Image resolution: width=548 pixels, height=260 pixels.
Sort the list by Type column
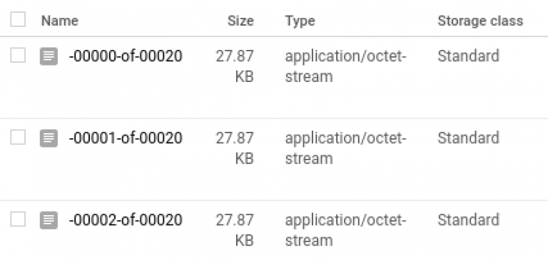point(300,21)
